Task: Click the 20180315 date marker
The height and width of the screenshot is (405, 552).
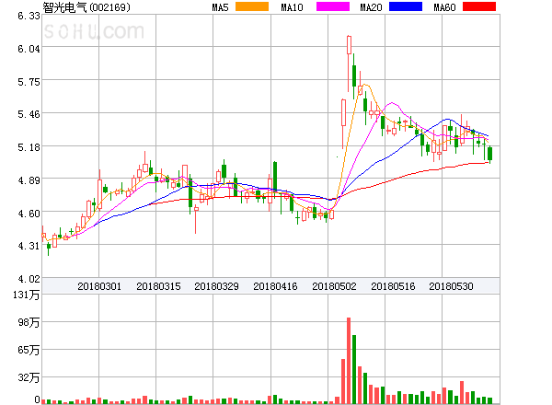Action: [158, 287]
